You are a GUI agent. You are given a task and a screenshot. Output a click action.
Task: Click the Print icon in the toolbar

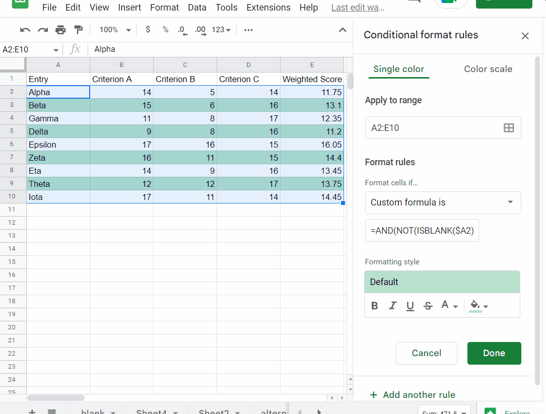point(60,30)
